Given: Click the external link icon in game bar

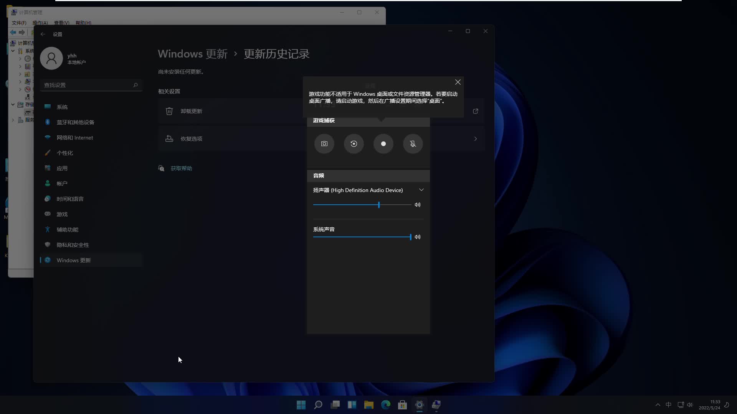Looking at the screenshot, I should coord(476,111).
